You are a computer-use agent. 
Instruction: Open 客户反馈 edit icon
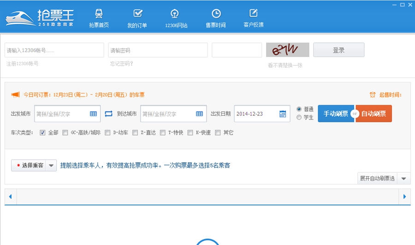click(x=253, y=13)
